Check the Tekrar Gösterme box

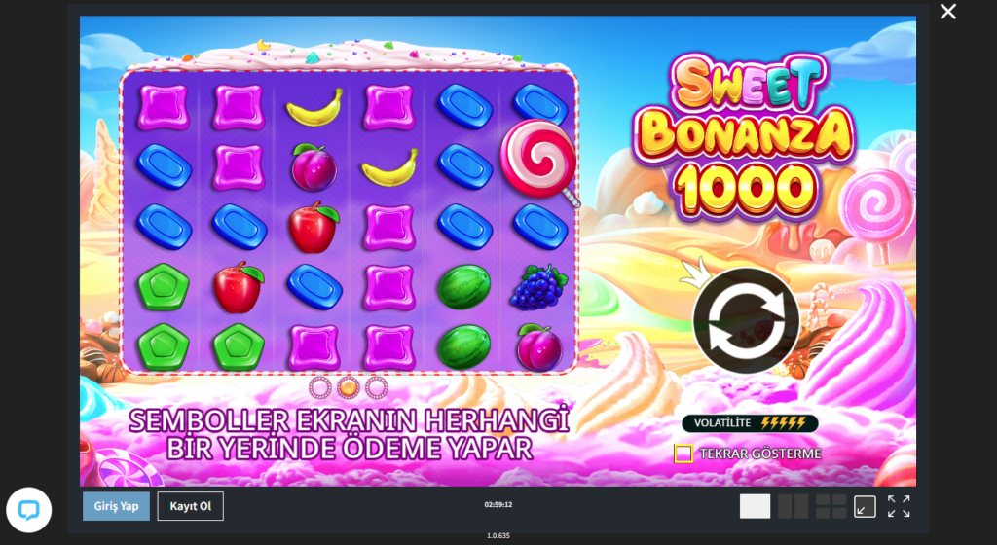[683, 454]
